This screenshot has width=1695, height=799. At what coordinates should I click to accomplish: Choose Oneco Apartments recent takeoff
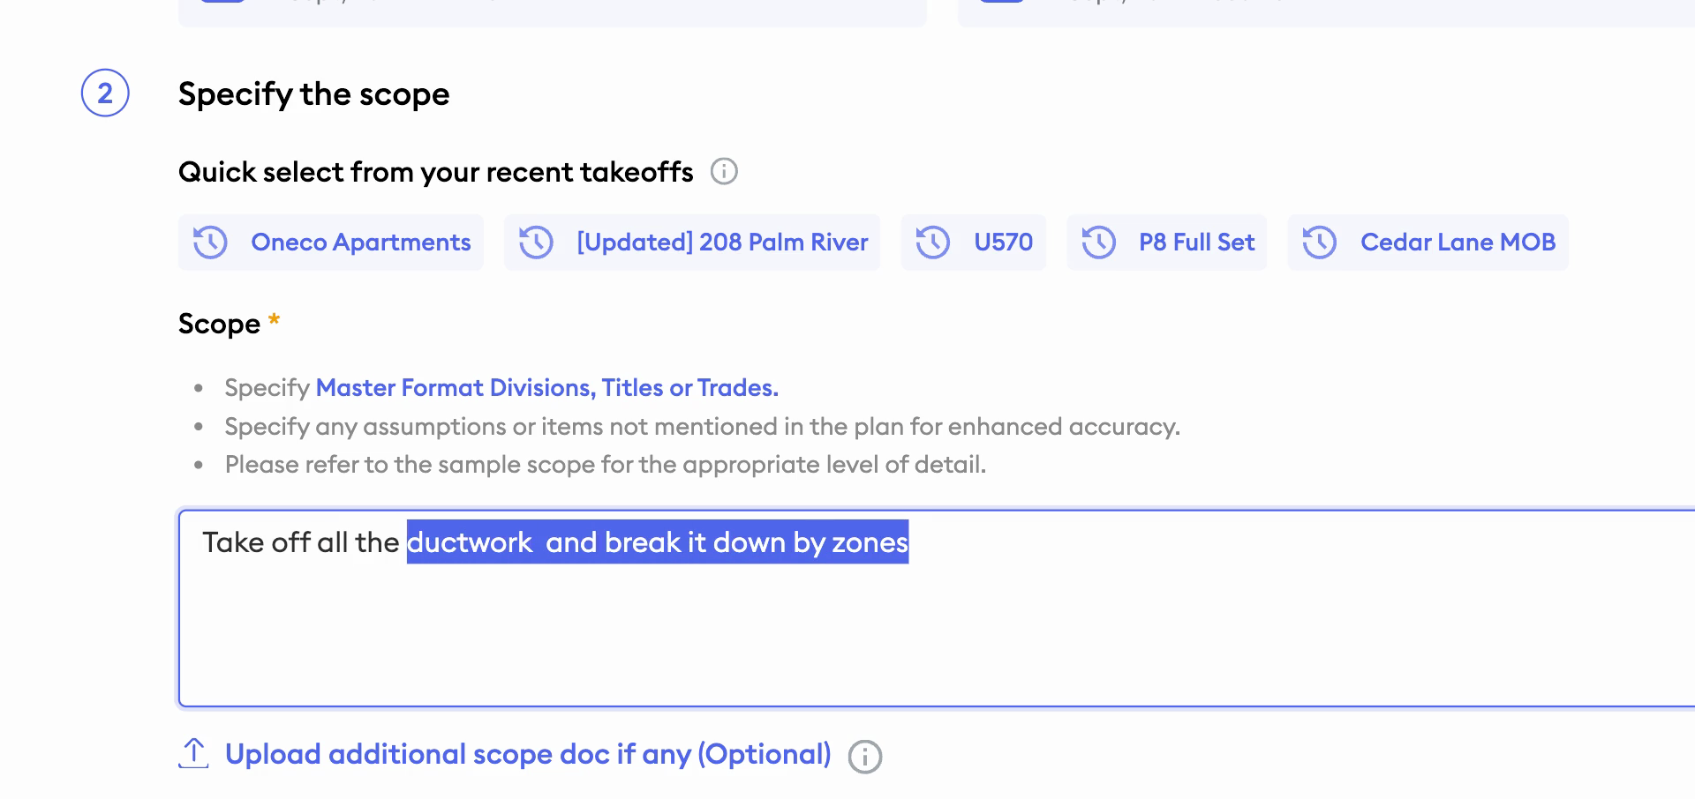[360, 243]
